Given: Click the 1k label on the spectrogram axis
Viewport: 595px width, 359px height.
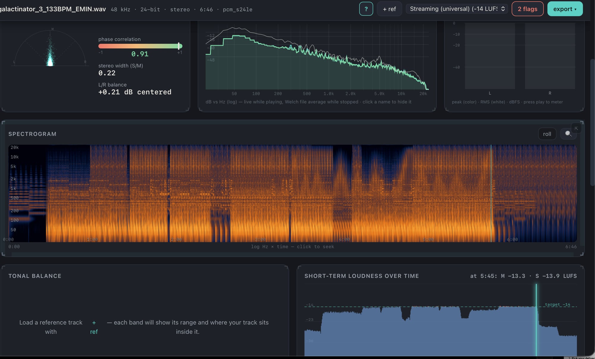Looking at the screenshot, I should [x=13, y=189].
